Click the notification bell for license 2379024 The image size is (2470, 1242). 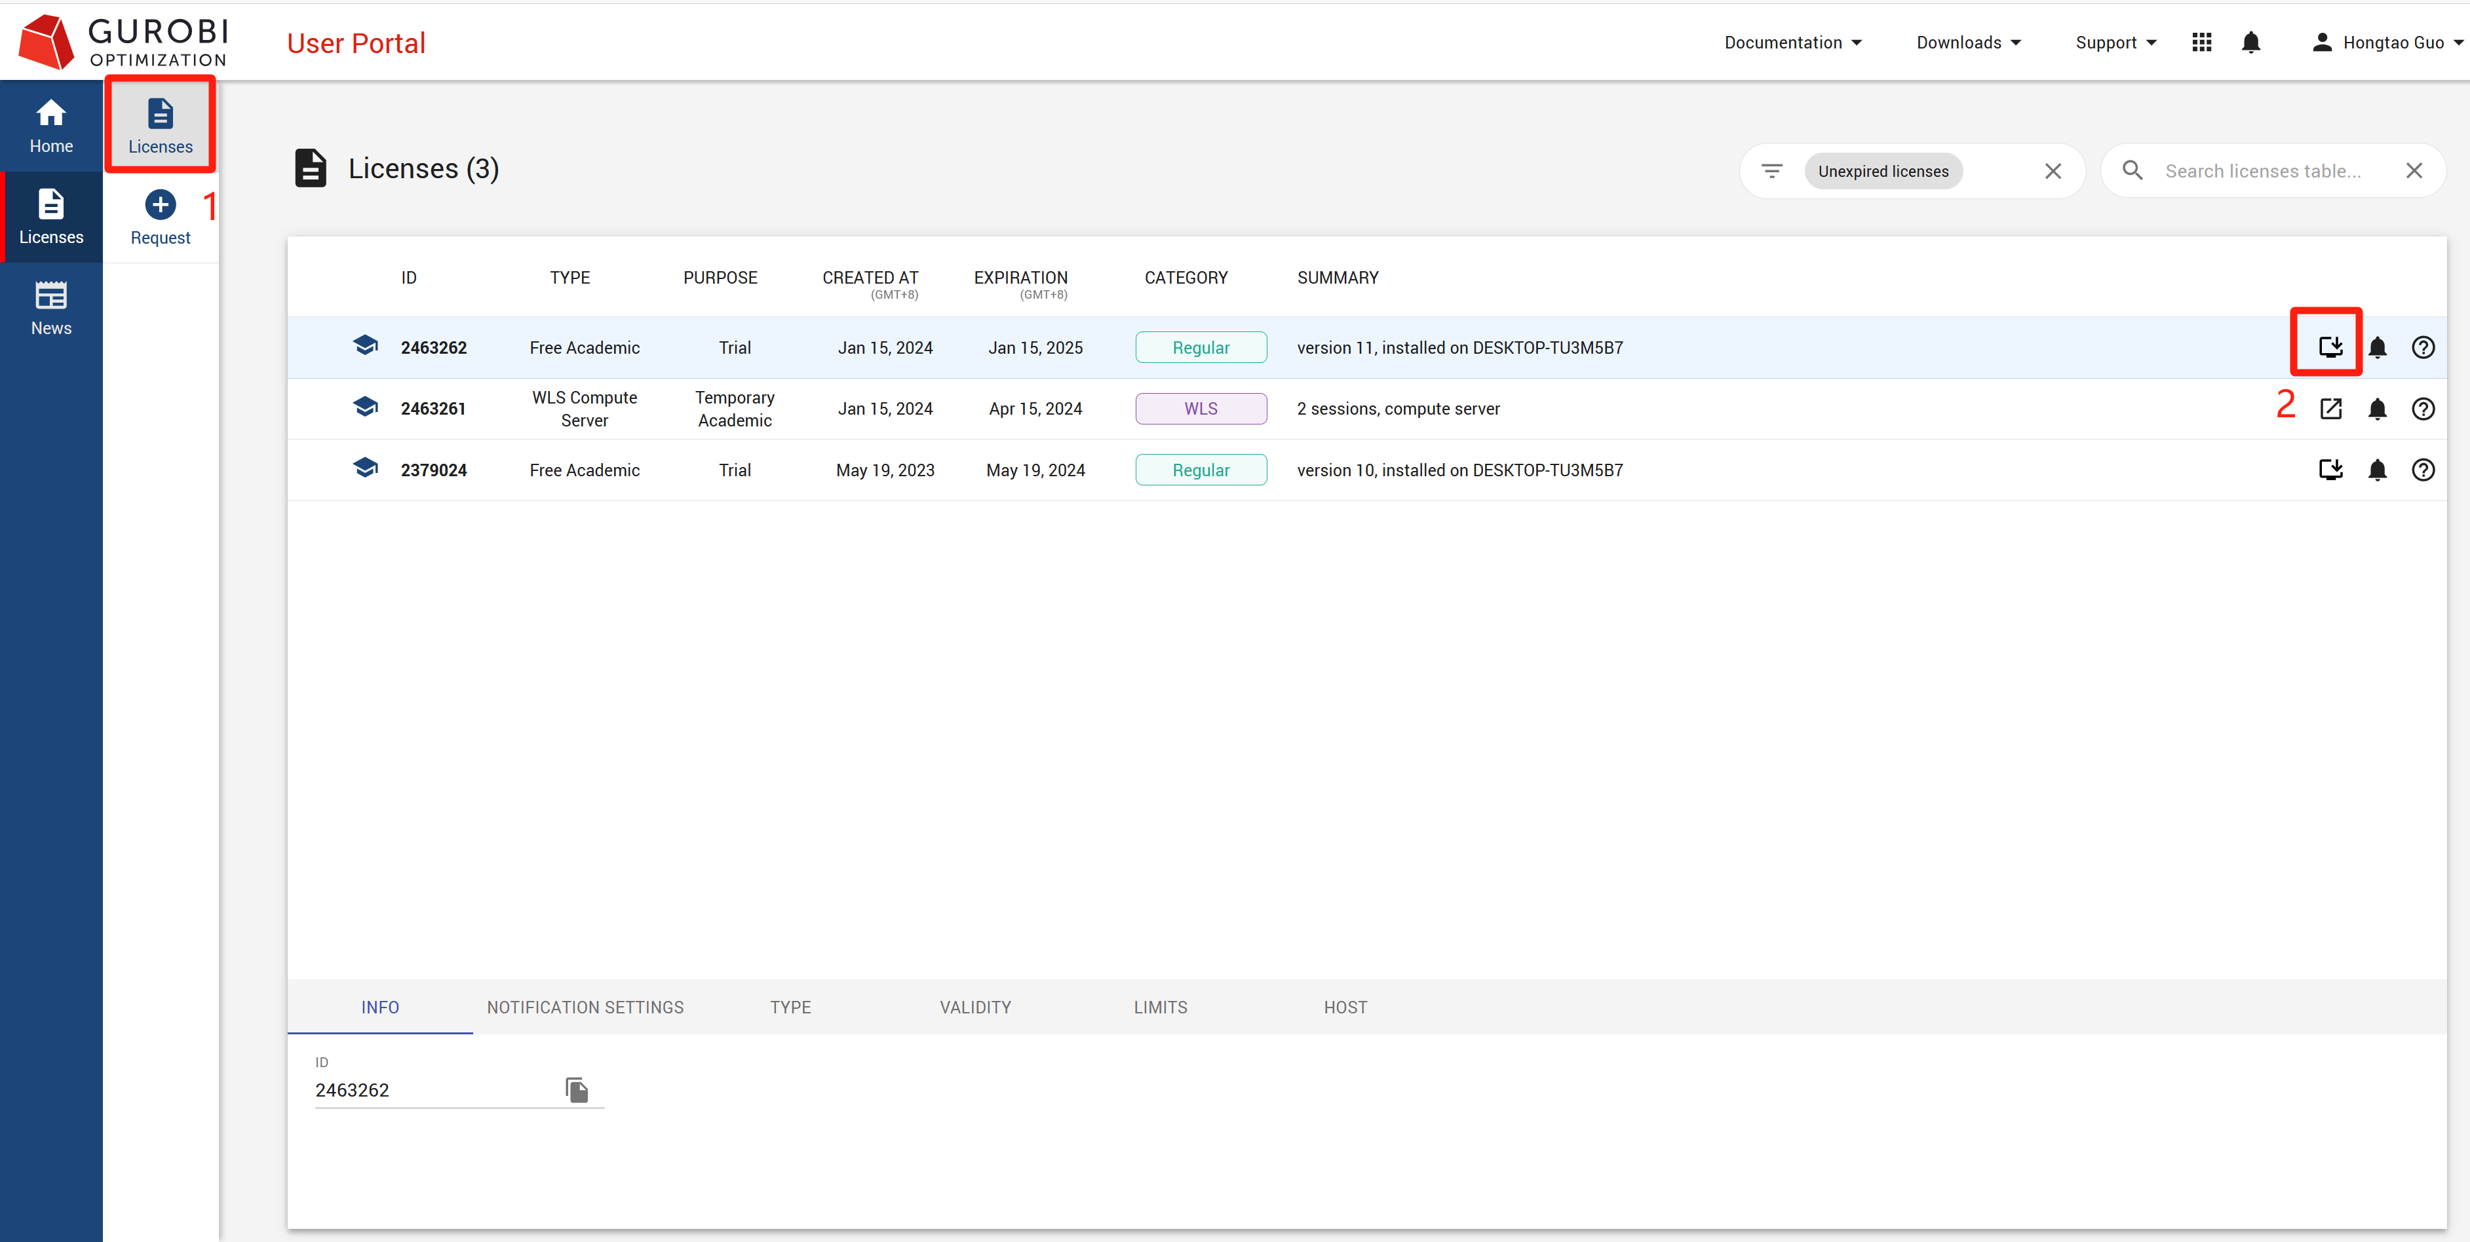pos(2377,470)
